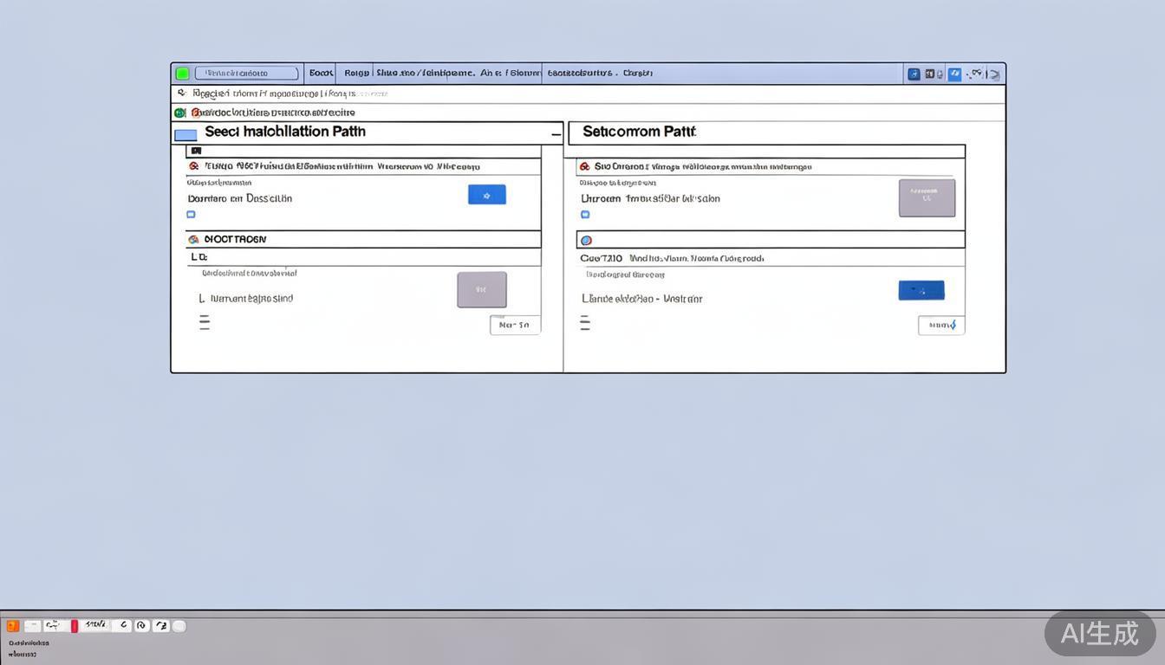Open the 'Eook' menu in the top bar

pyautogui.click(x=321, y=74)
